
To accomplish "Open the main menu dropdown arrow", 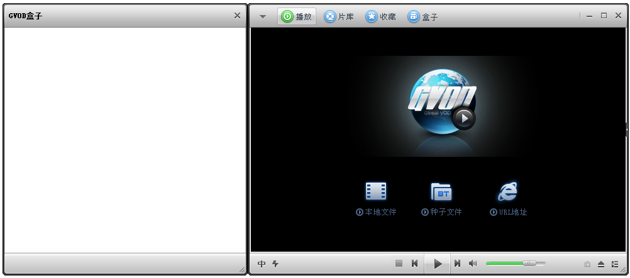I will [263, 16].
